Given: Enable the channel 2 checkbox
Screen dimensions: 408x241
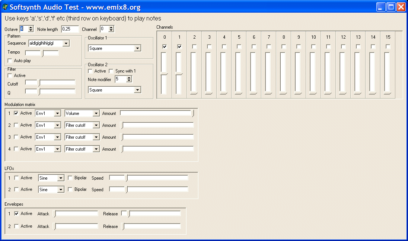Looking at the screenshot, I should (194, 46).
